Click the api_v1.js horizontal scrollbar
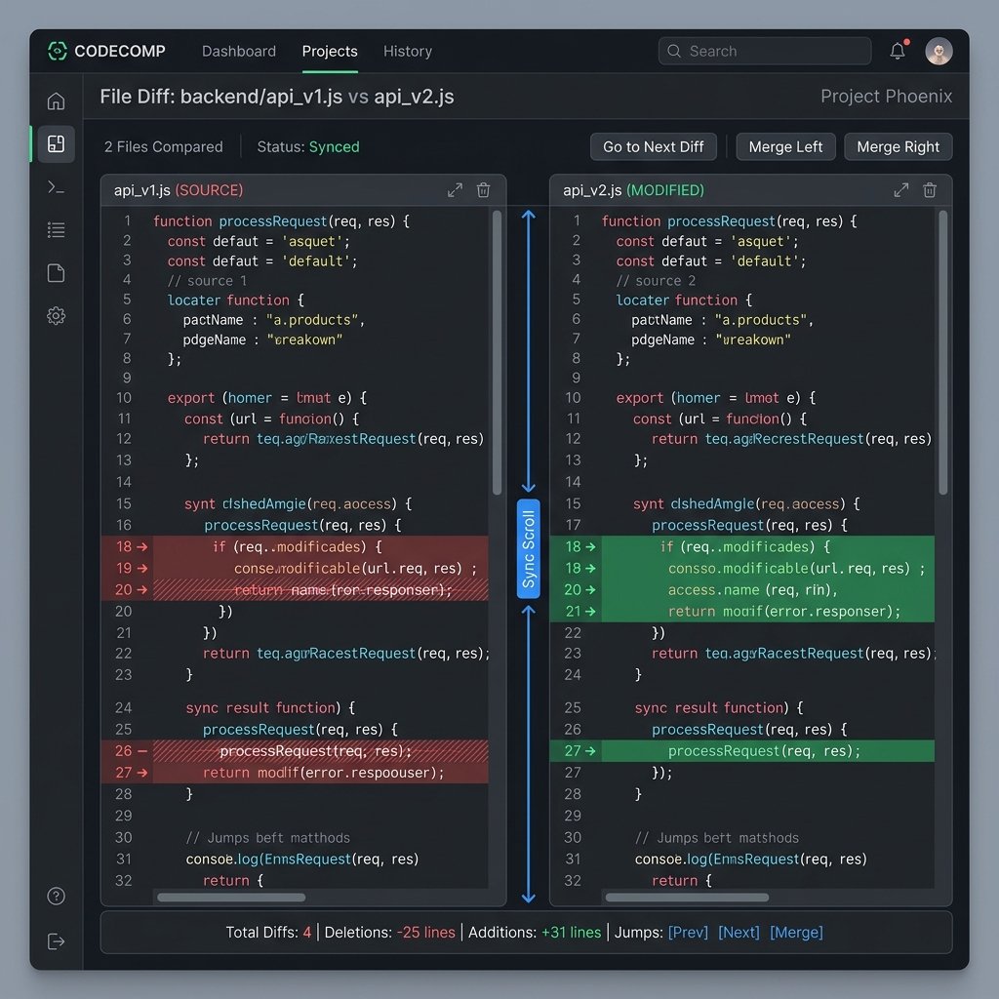This screenshot has height=999, width=999. [231, 898]
